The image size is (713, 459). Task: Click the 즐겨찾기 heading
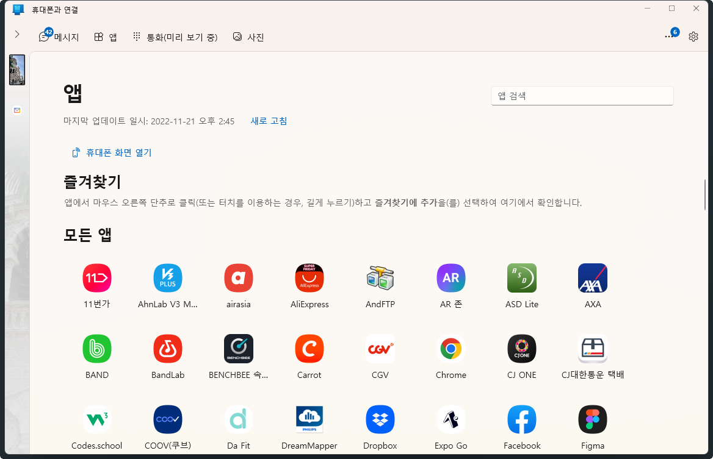point(92,182)
